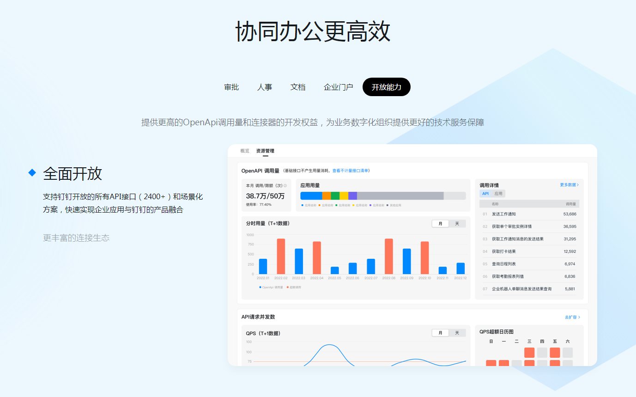Click the API请求并发数 section title
636x397 pixels.
(258, 317)
